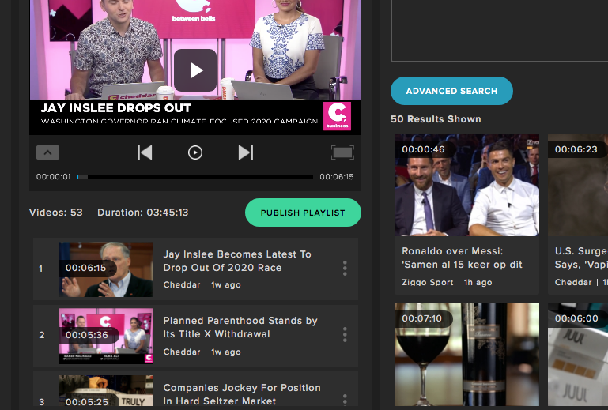The width and height of the screenshot is (608, 410).
Task: Open the U.S. Surgeon video result thumbnail
Action: tap(578, 185)
